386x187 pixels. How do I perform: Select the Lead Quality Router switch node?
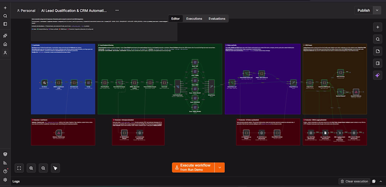click(178, 86)
